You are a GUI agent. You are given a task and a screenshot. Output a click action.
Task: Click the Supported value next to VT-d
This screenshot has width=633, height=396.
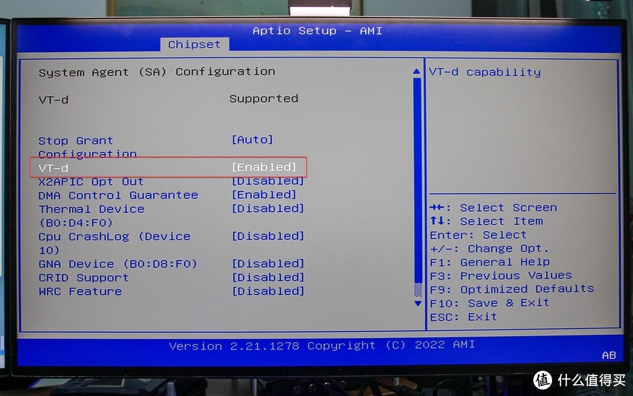coord(264,99)
